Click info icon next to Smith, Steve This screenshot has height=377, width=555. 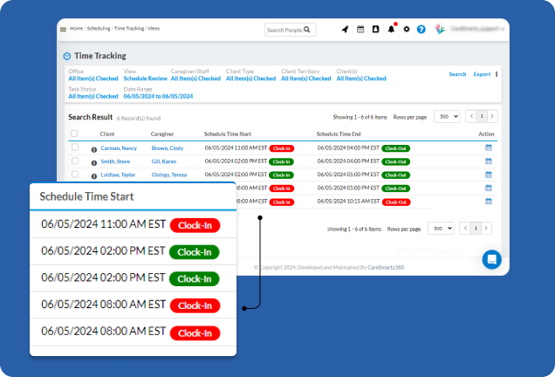[94, 161]
